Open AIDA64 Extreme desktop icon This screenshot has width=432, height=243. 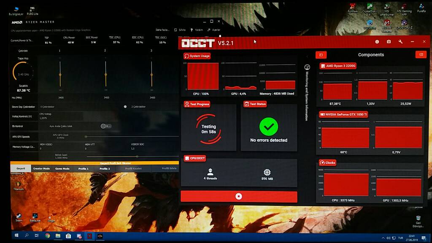pos(387,26)
